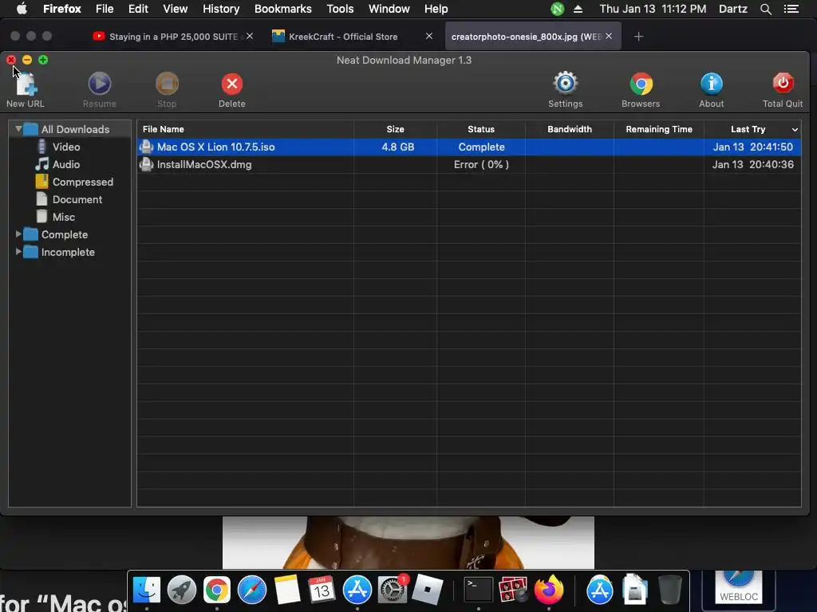The height and width of the screenshot is (612, 817).
Task: Open Notes from the Dock
Action: 287,590
